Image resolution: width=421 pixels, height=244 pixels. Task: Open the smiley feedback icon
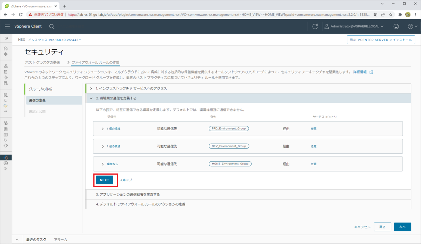pos(396,26)
